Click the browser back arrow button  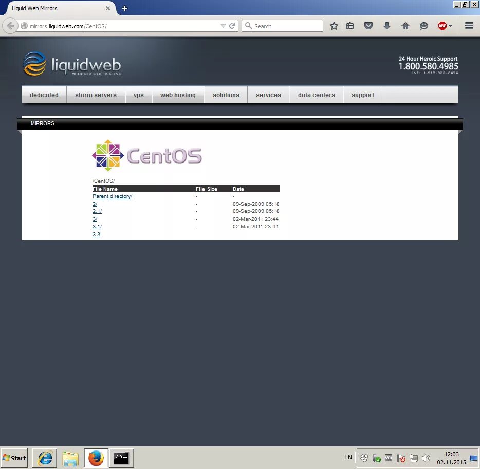pos(10,26)
